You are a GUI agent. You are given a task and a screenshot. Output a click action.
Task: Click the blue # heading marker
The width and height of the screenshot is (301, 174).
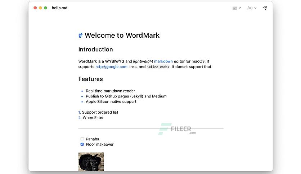(80, 35)
